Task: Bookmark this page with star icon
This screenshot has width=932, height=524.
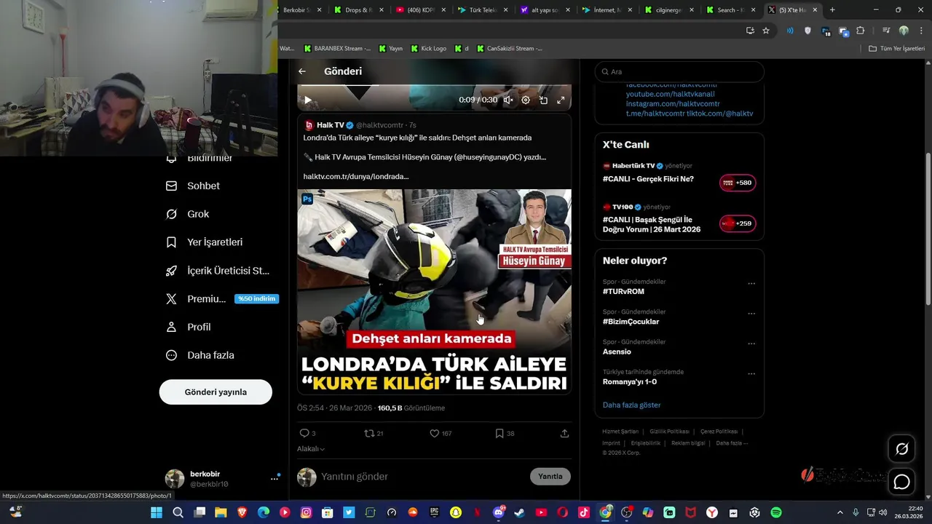Action: pos(766,31)
